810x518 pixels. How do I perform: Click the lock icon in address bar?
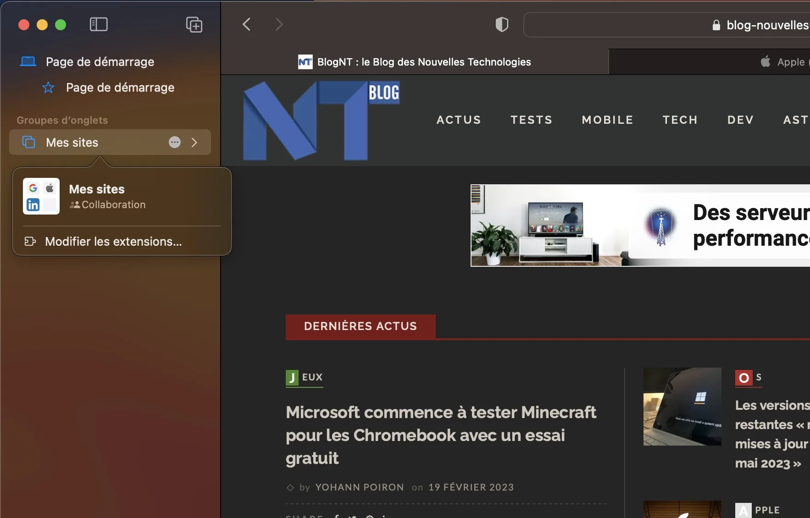coord(716,25)
